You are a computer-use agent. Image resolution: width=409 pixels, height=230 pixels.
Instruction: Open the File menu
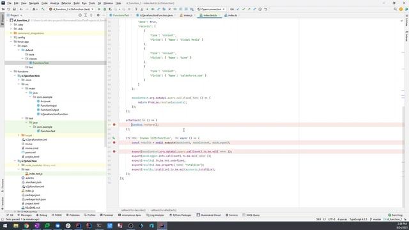(x=9, y=3)
